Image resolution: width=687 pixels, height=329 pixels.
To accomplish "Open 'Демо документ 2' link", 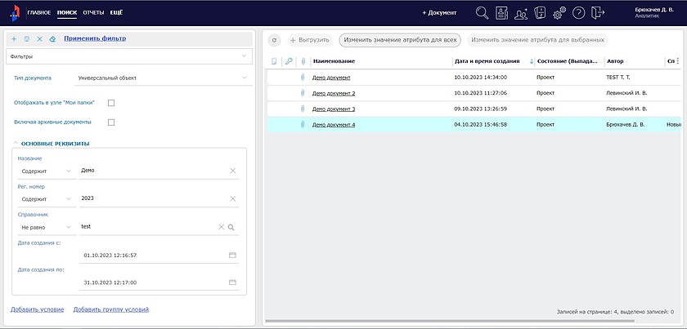I will [334, 93].
